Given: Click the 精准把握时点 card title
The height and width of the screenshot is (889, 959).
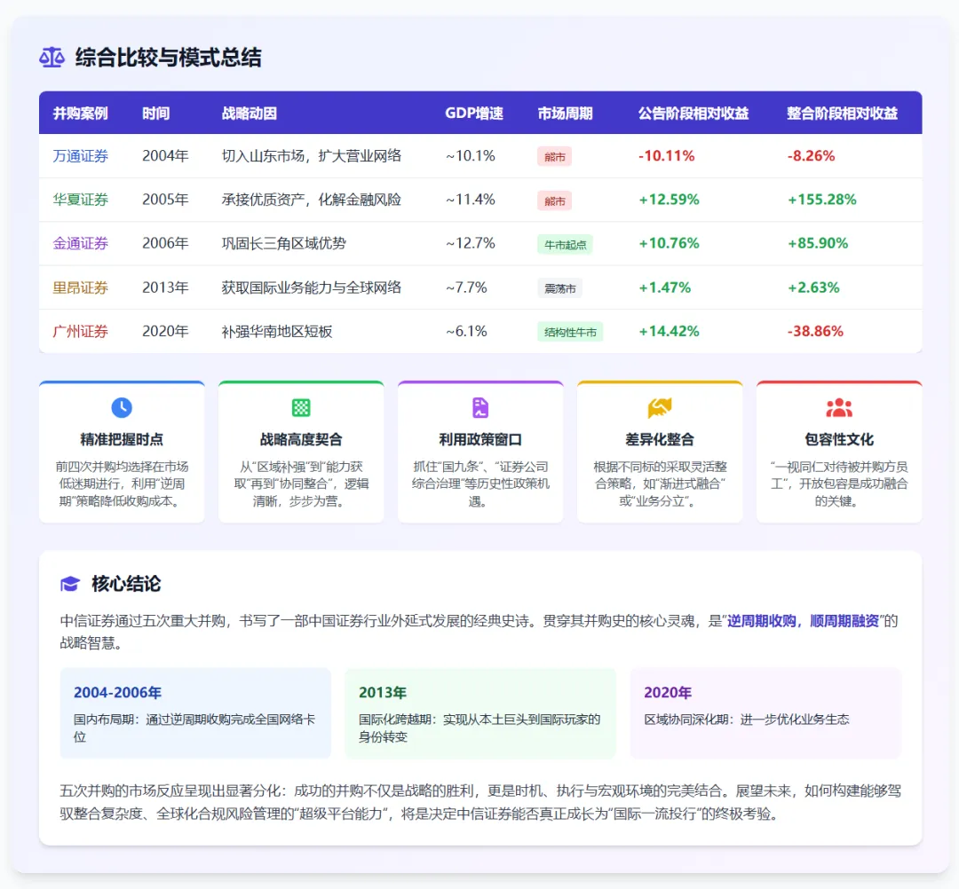Looking at the screenshot, I should click(122, 439).
